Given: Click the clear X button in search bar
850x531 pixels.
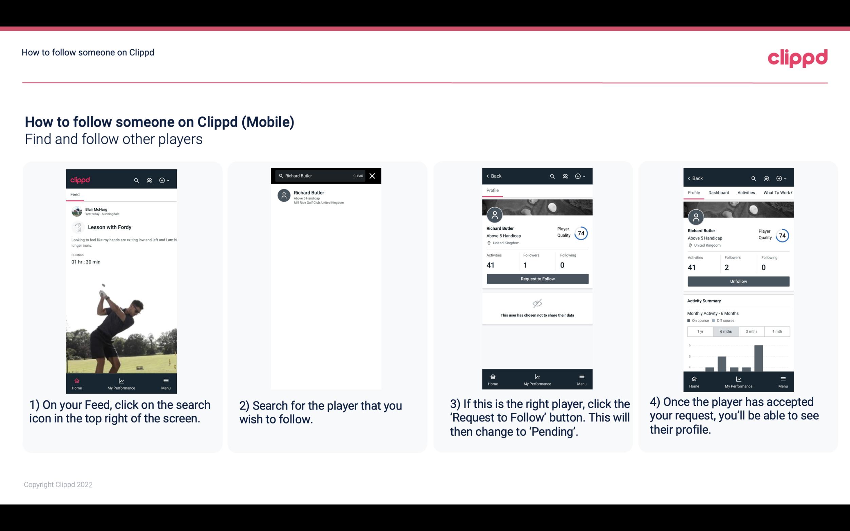Looking at the screenshot, I should (x=373, y=176).
